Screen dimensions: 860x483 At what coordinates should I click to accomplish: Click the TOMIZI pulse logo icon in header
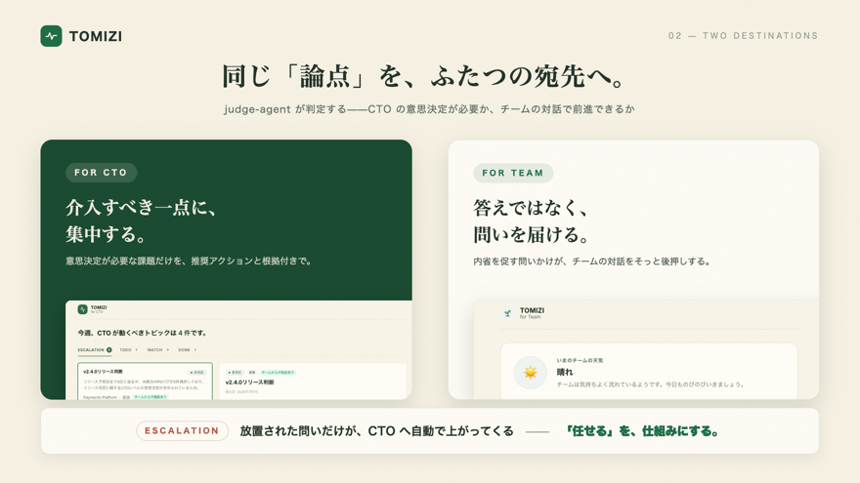click(51, 36)
